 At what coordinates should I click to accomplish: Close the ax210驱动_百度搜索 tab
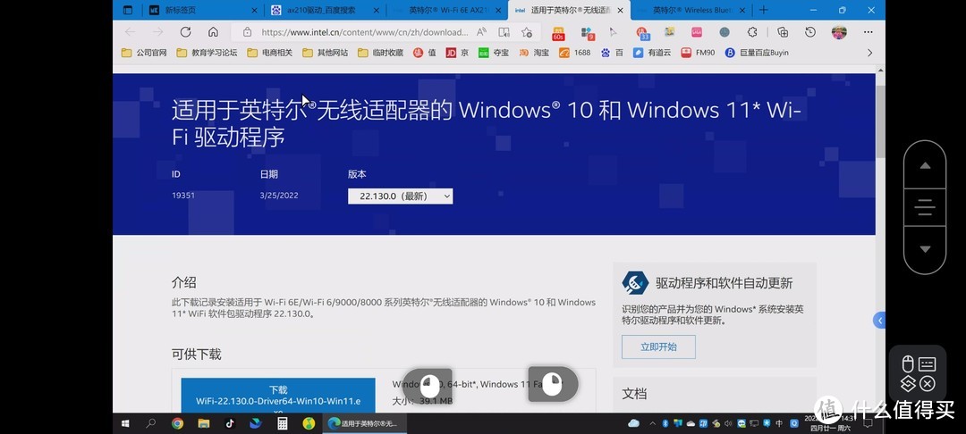click(x=377, y=11)
